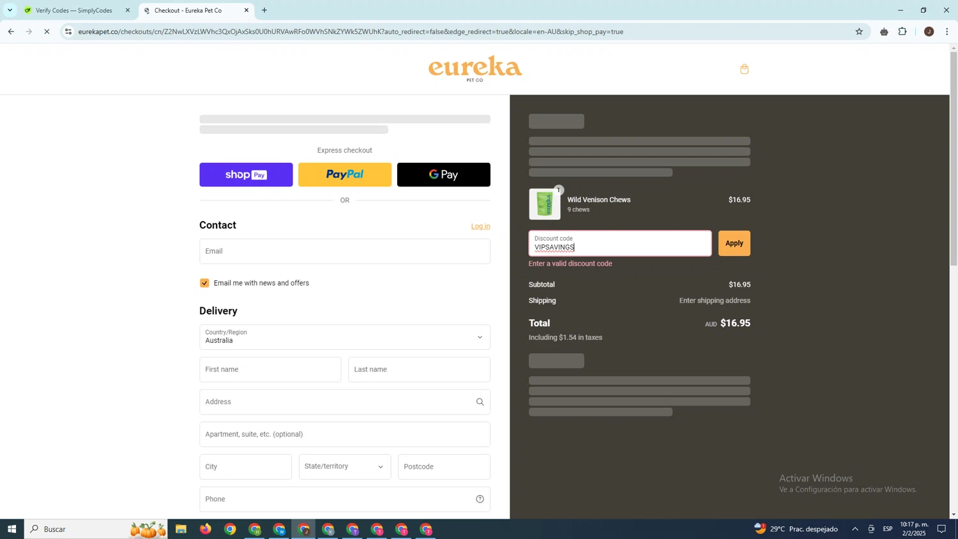Image resolution: width=958 pixels, height=539 pixels.
Task: Open the Windows notification center
Action: 941,529
